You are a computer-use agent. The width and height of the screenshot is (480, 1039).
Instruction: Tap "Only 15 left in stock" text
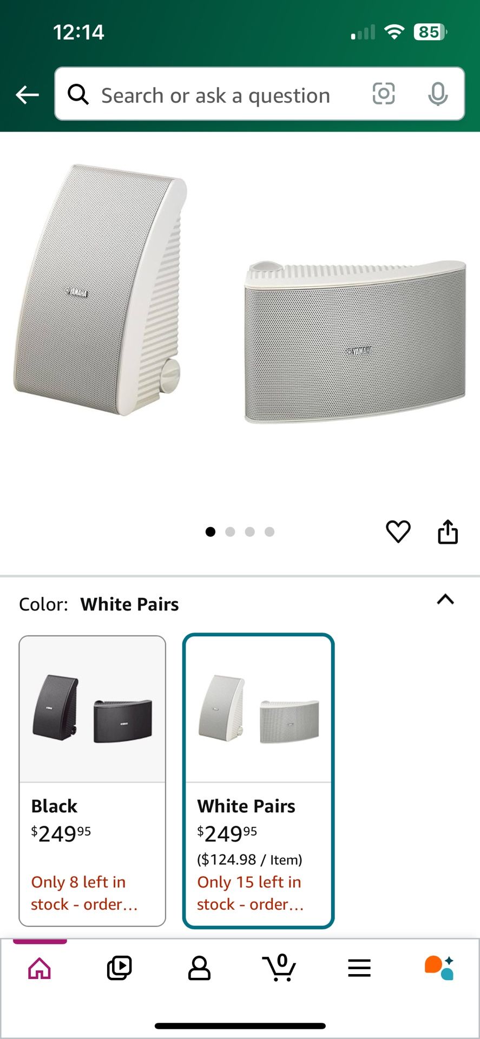(249, 893)
